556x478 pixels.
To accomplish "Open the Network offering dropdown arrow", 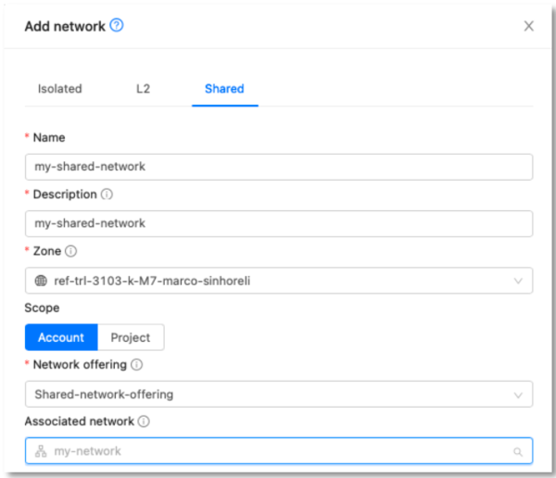I will [x=518, y=395].
